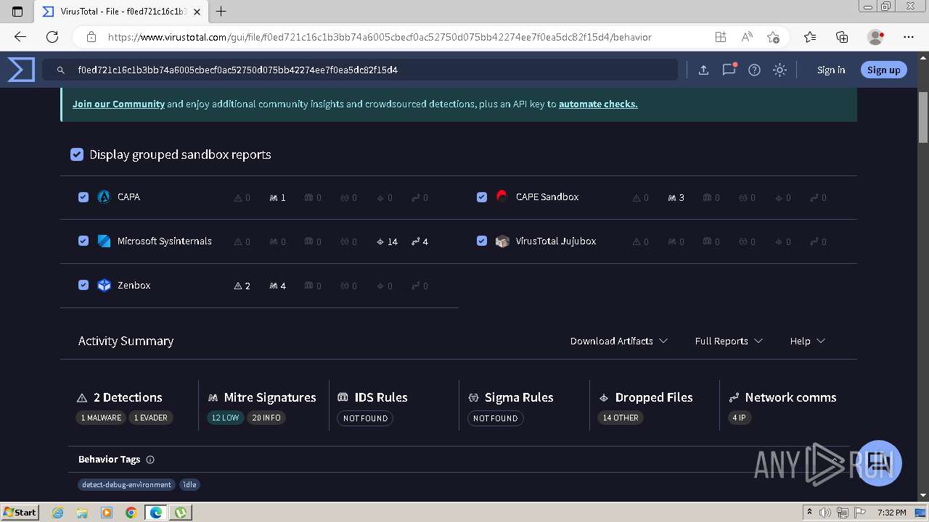This screenshot has width=929, height=522.
Task: Click the VirusTotal hash search field
Action: pos(360,70)
